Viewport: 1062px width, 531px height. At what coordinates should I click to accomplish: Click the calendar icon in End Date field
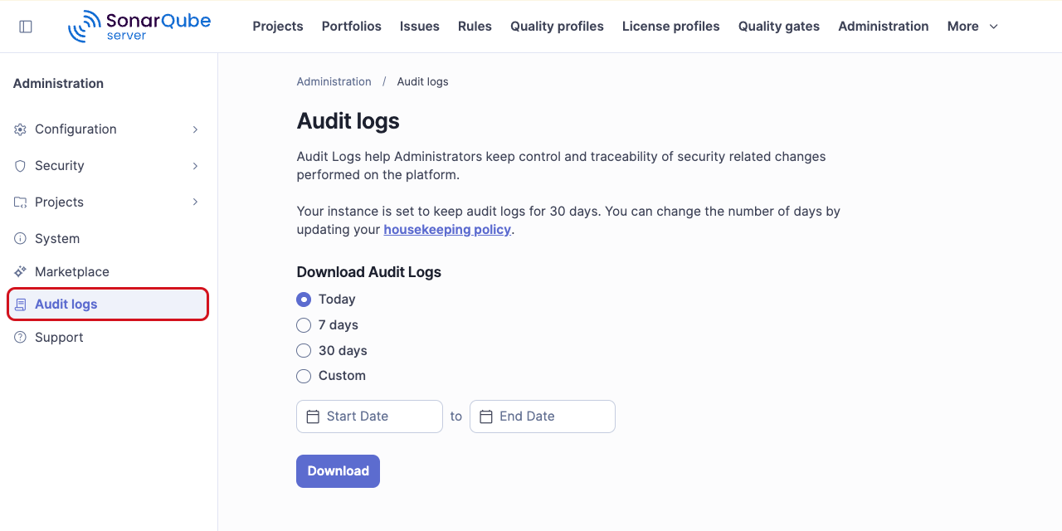tap(486, 416)
